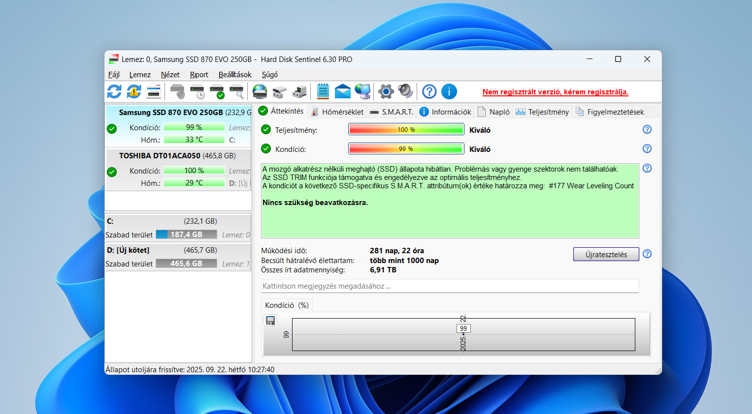Switch to the Áttekintés tab
The image size is (752, 414).
282,111
